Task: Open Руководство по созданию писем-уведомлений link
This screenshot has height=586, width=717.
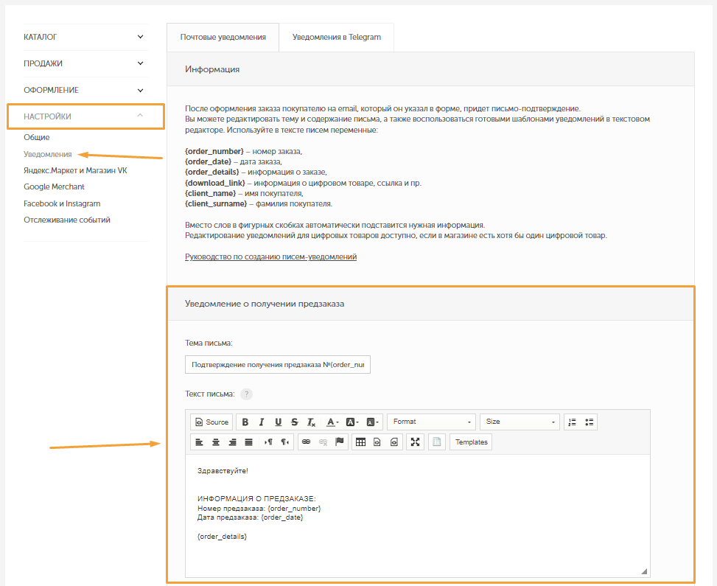Action: point(270,257)
